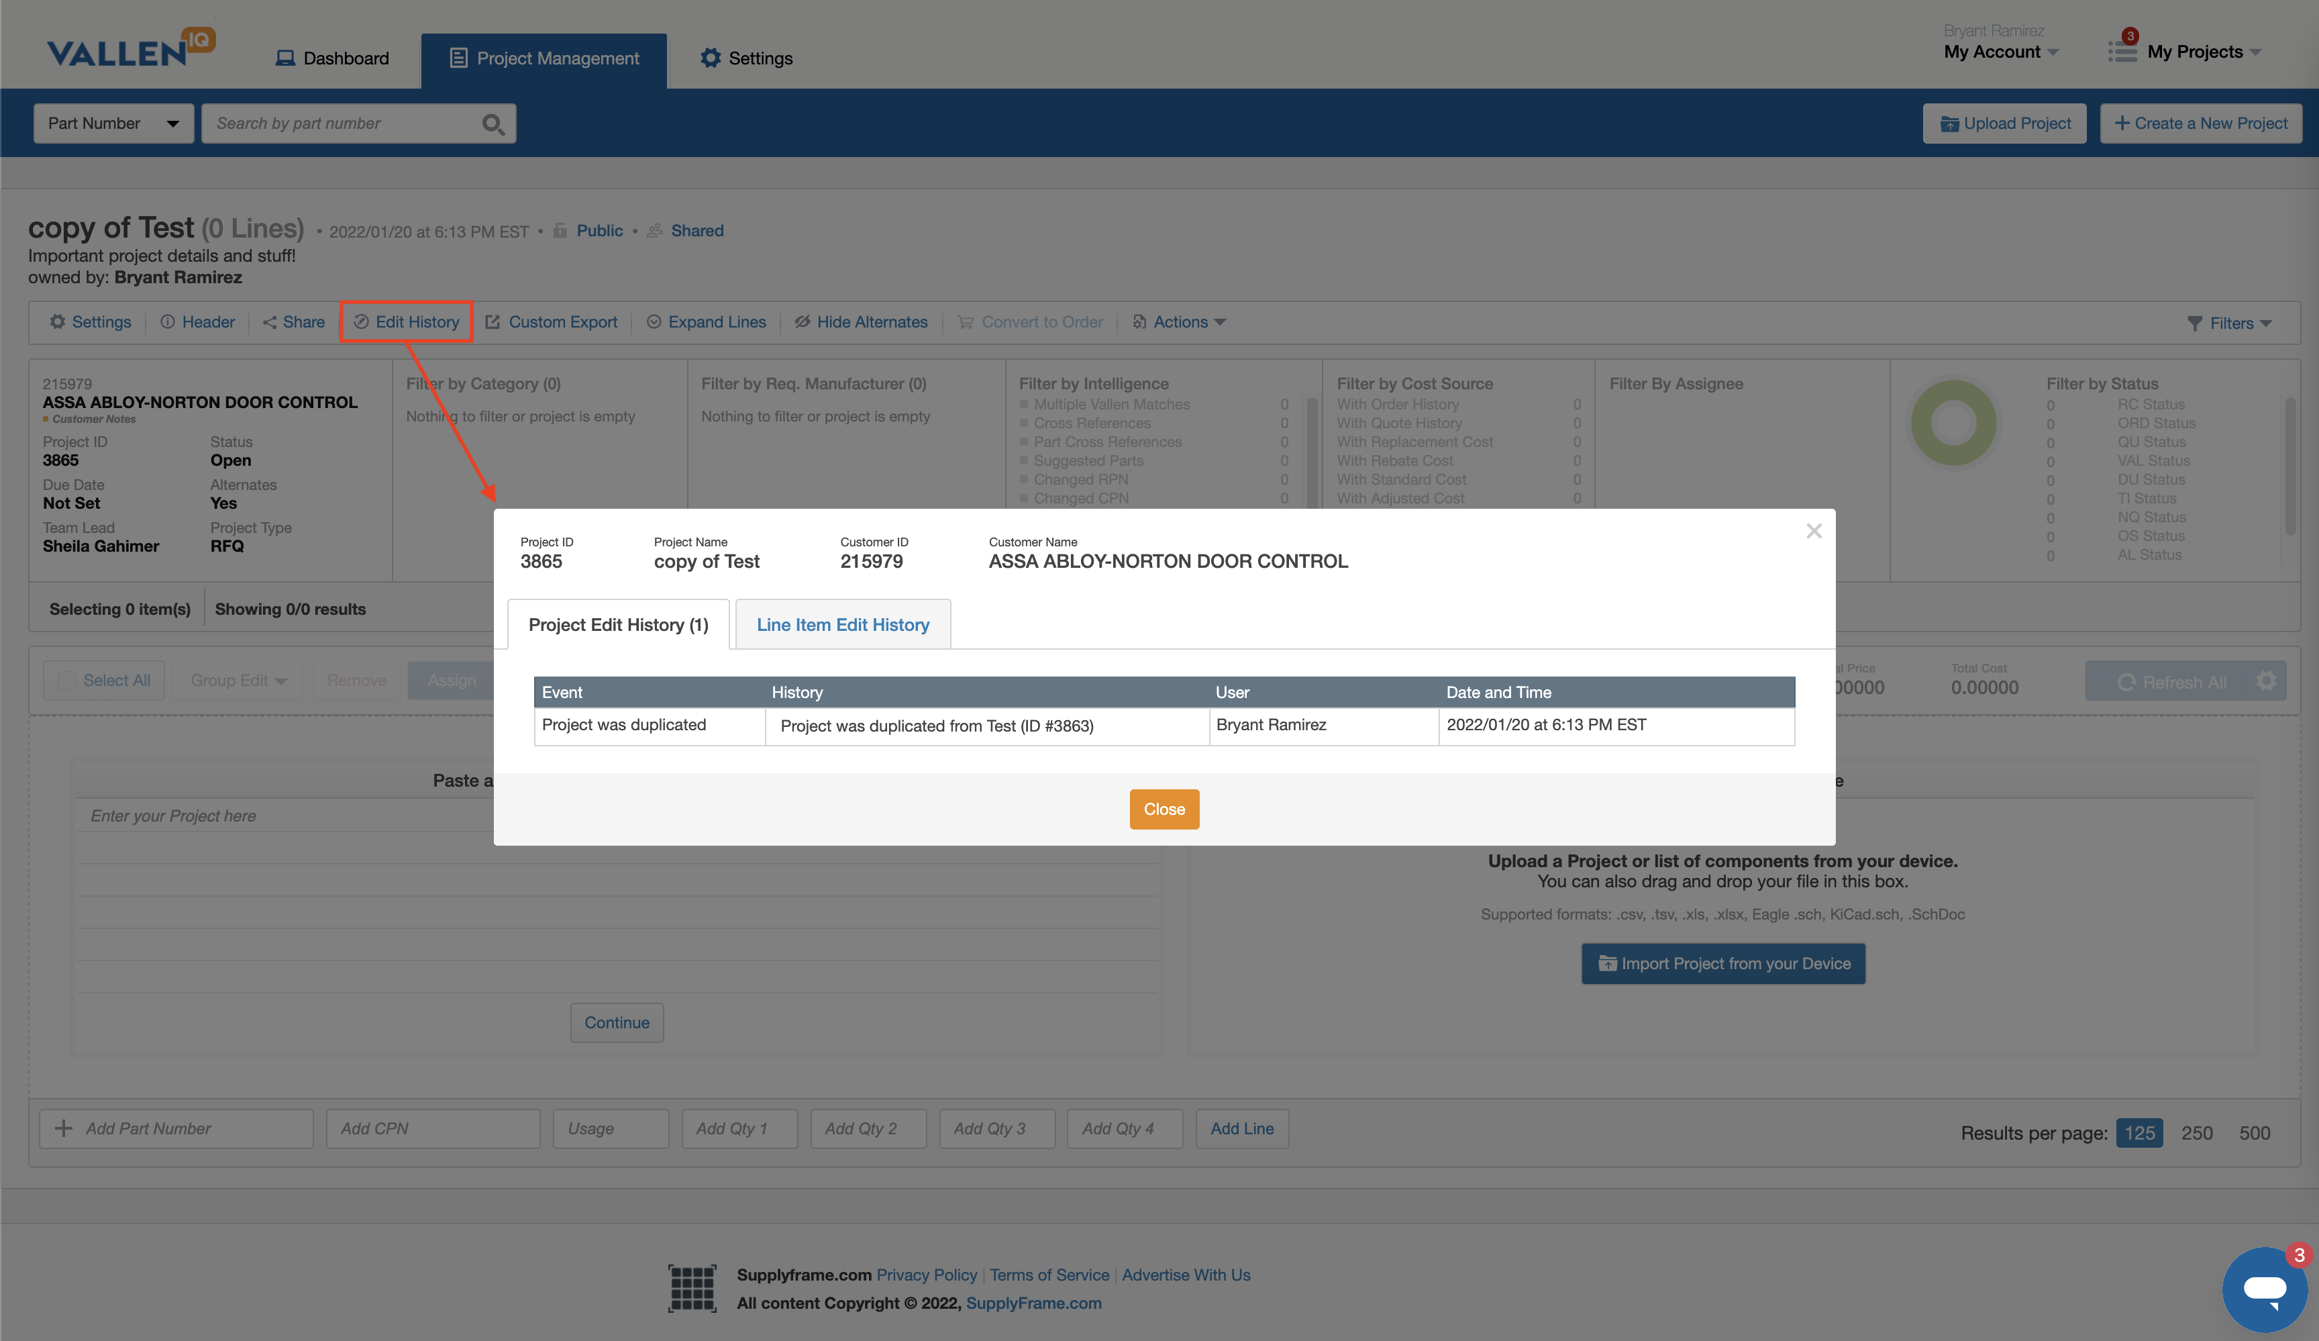Click the Upload Project icon
The width and height of the screenshot is (2319, 1341).
[x=1951, y=122]
